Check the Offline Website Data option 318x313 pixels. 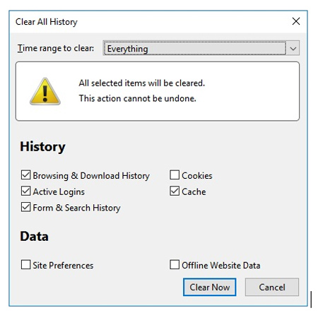(175, 264)
